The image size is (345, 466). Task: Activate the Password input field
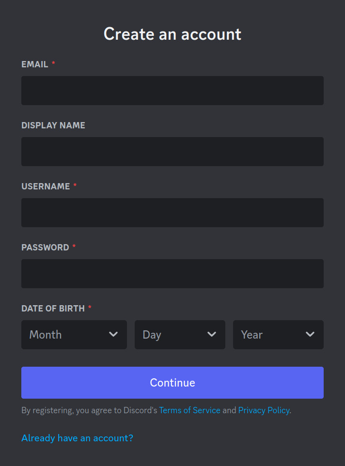click(x=172, y=273)
